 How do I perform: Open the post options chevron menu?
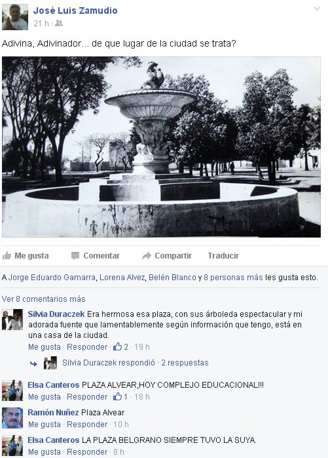[x=317, y=9]
